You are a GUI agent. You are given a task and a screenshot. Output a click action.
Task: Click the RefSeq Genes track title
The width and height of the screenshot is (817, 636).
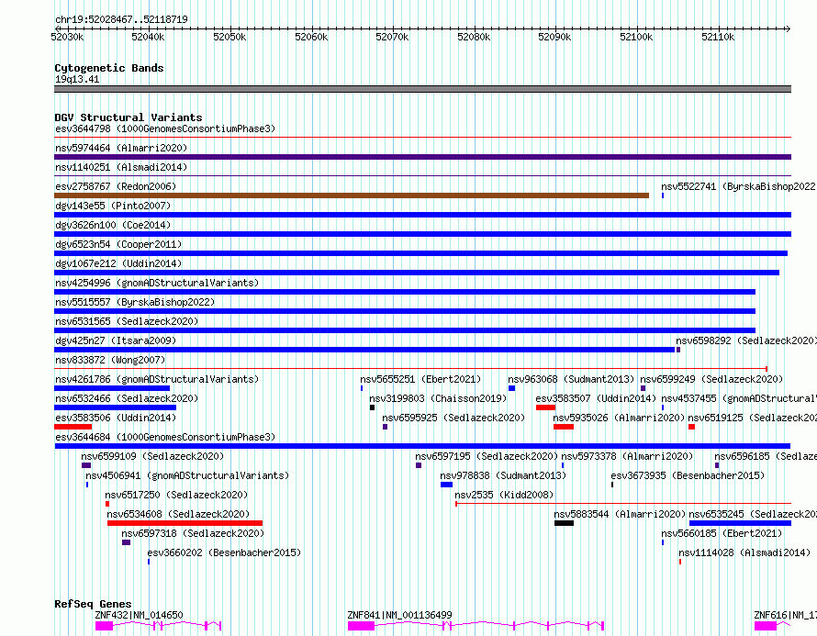tap(93, 604)
